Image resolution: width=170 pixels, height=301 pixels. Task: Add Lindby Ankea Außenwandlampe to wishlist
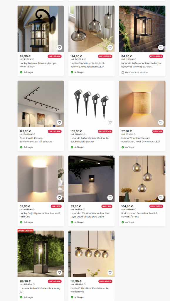pyautogui.click(x=59, y=47)
